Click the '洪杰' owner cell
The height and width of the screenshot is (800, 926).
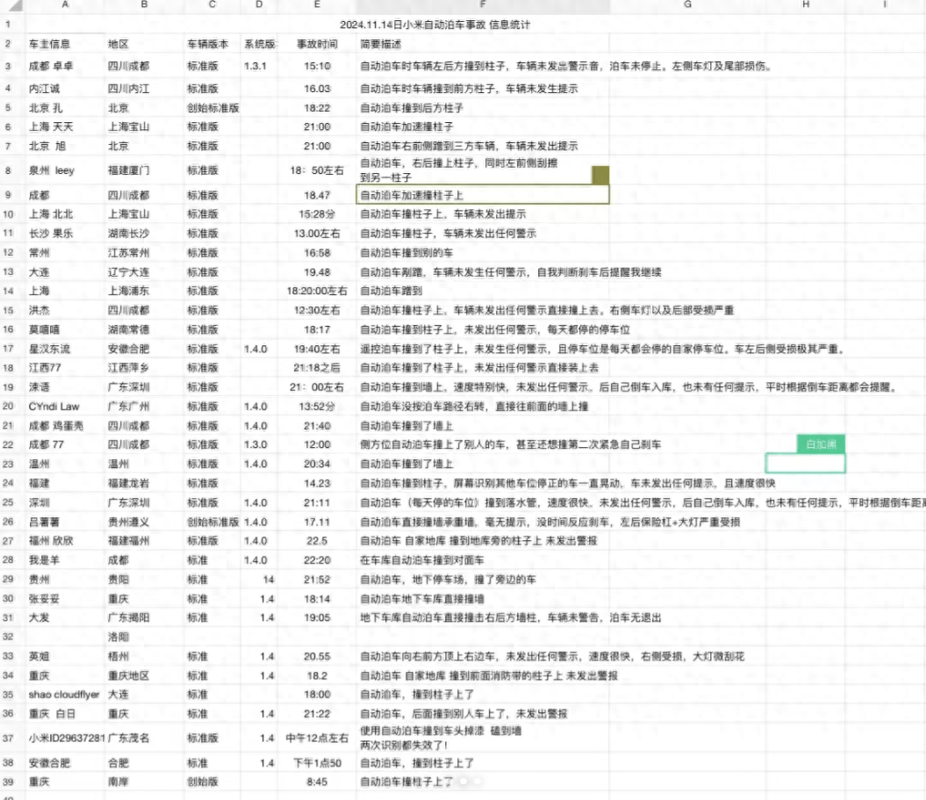click(39, 311)
